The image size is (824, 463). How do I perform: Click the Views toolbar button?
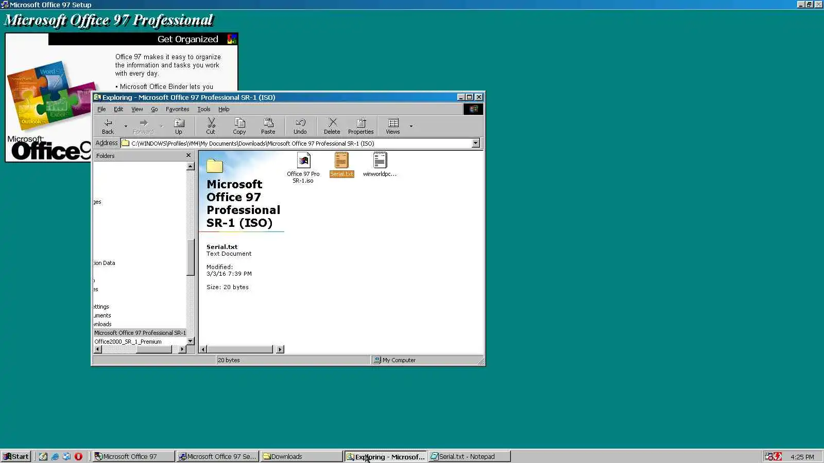(x=393, y=126)
